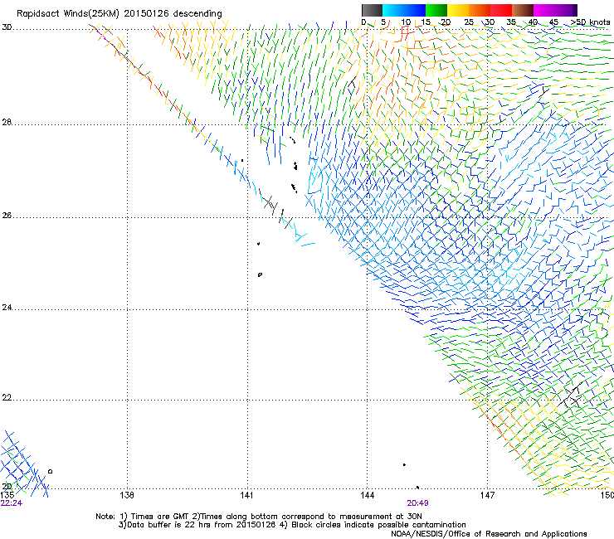Click the yellow 20-25 knots color swatch
The image size is (614, 539).
coord(458,10)
